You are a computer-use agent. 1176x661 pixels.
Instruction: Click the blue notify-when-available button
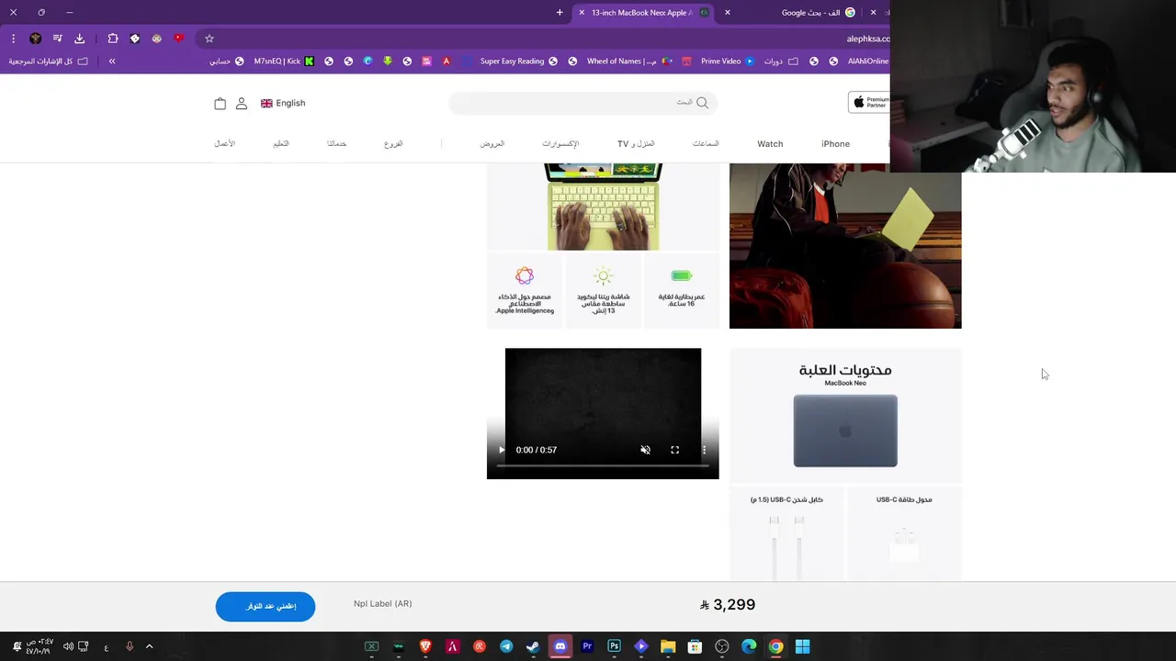[266, 606]
